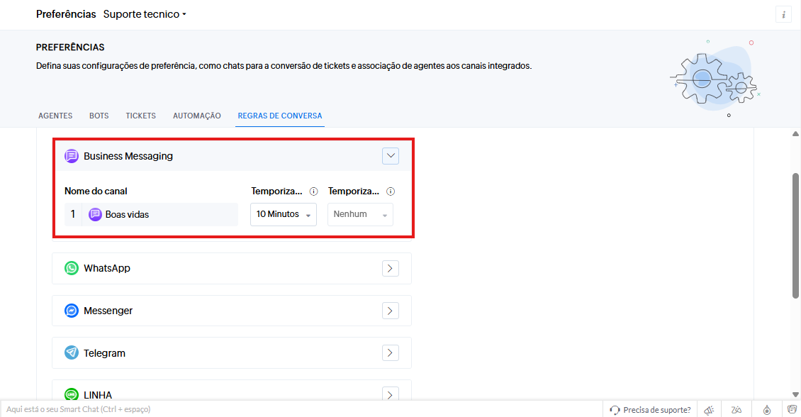Expand the Telegram section

pos(390,353)
